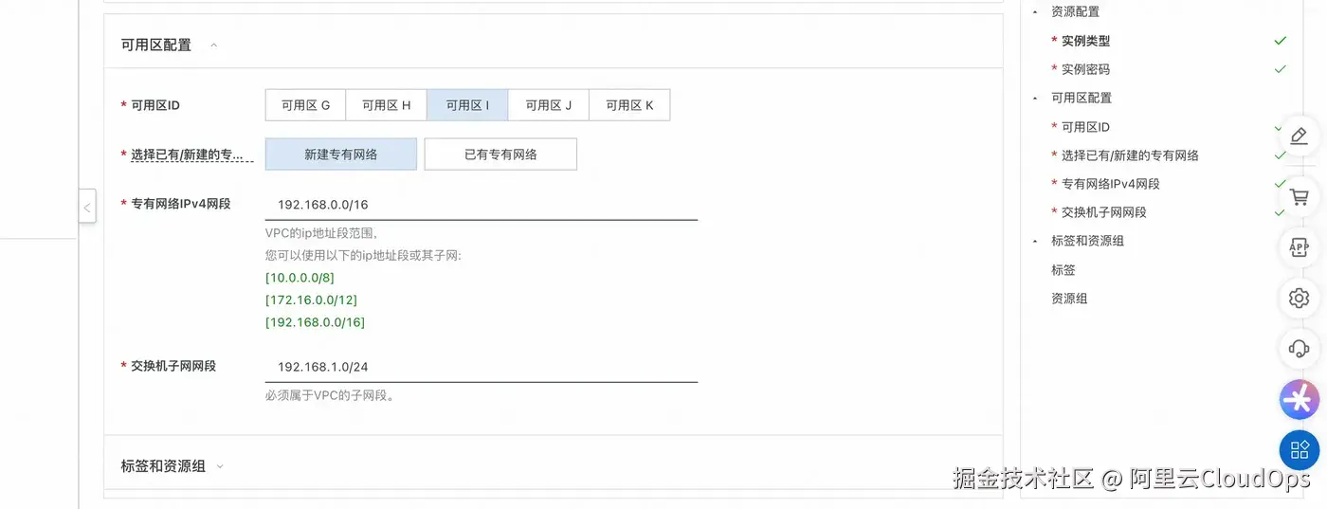Select 可用区 G option

[305, 105]
